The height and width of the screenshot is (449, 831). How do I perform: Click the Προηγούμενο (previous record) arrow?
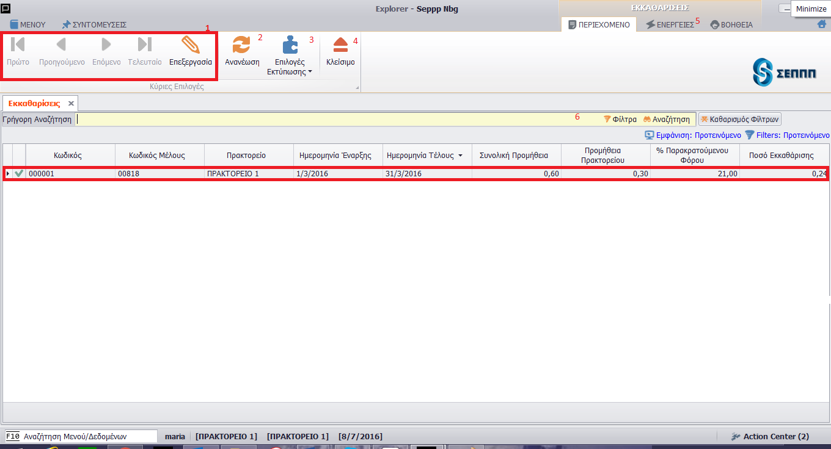coord(61,45)
